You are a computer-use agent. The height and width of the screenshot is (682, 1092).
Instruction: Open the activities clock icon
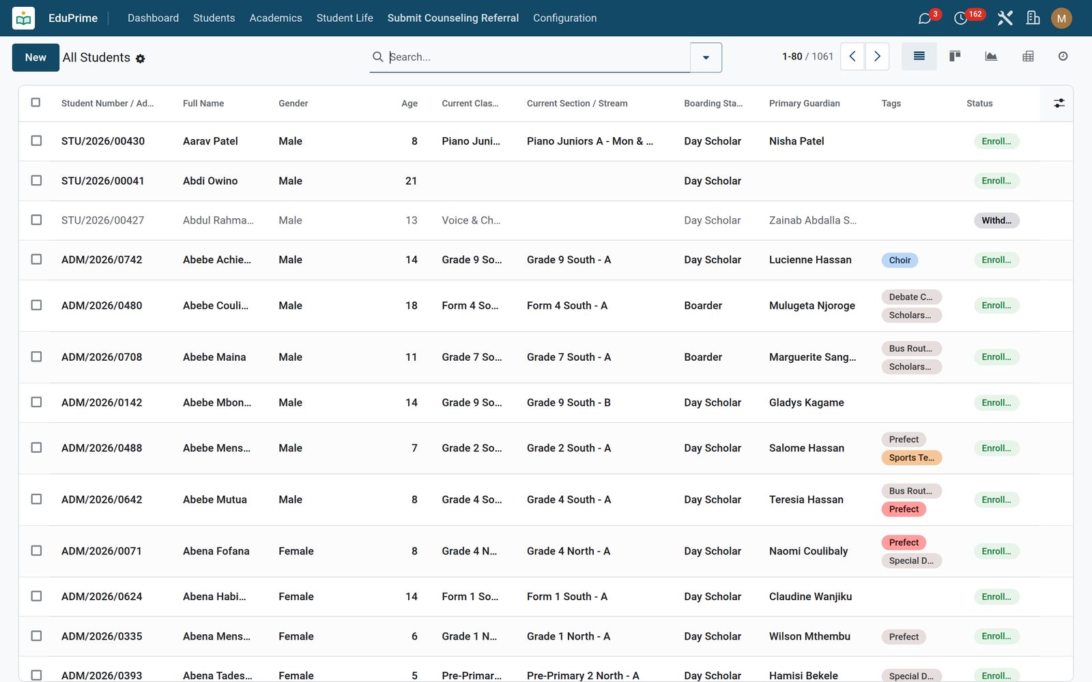(960, 18)
